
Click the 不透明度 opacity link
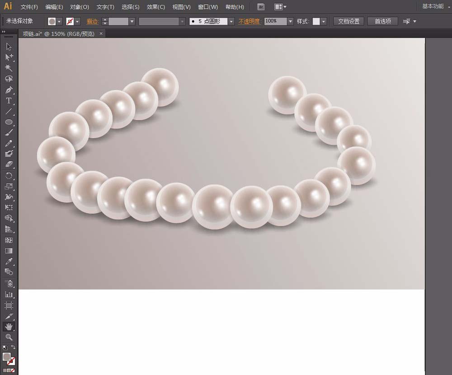(249, 21)
